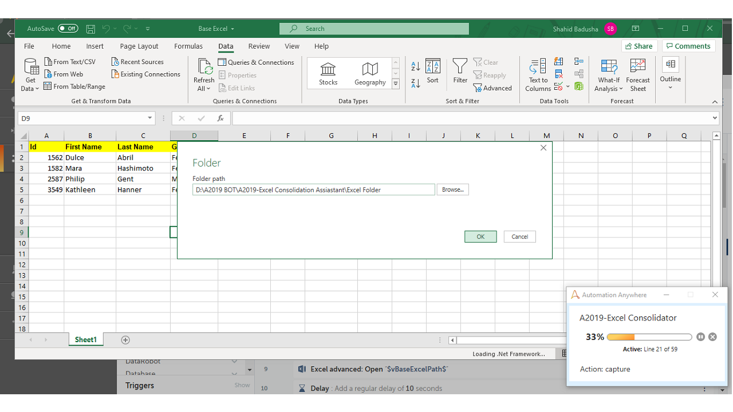Viewport: 733px width, 412px height.
Task: Select the Geography data type
Action: coord(370,74)
